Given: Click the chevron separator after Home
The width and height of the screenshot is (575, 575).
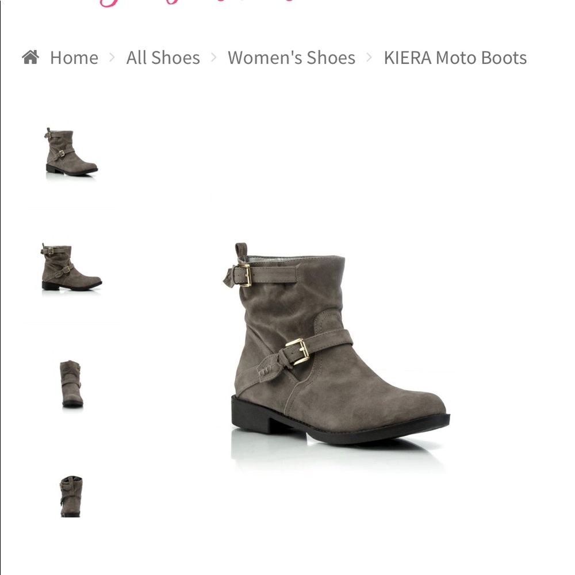Looking at the screenshot, I should pos(112,57).
